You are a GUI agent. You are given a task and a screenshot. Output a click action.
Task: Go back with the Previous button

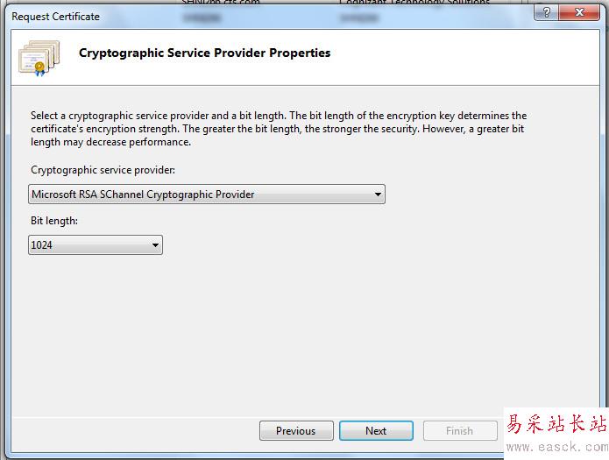point(295,430)
